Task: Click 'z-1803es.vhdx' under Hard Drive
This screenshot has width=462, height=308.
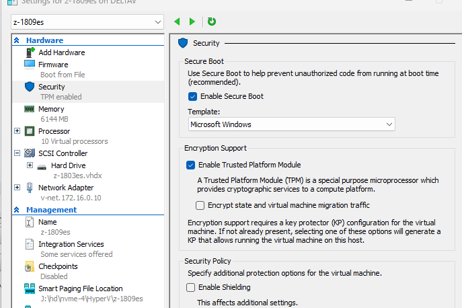Action: pos(77,176)
